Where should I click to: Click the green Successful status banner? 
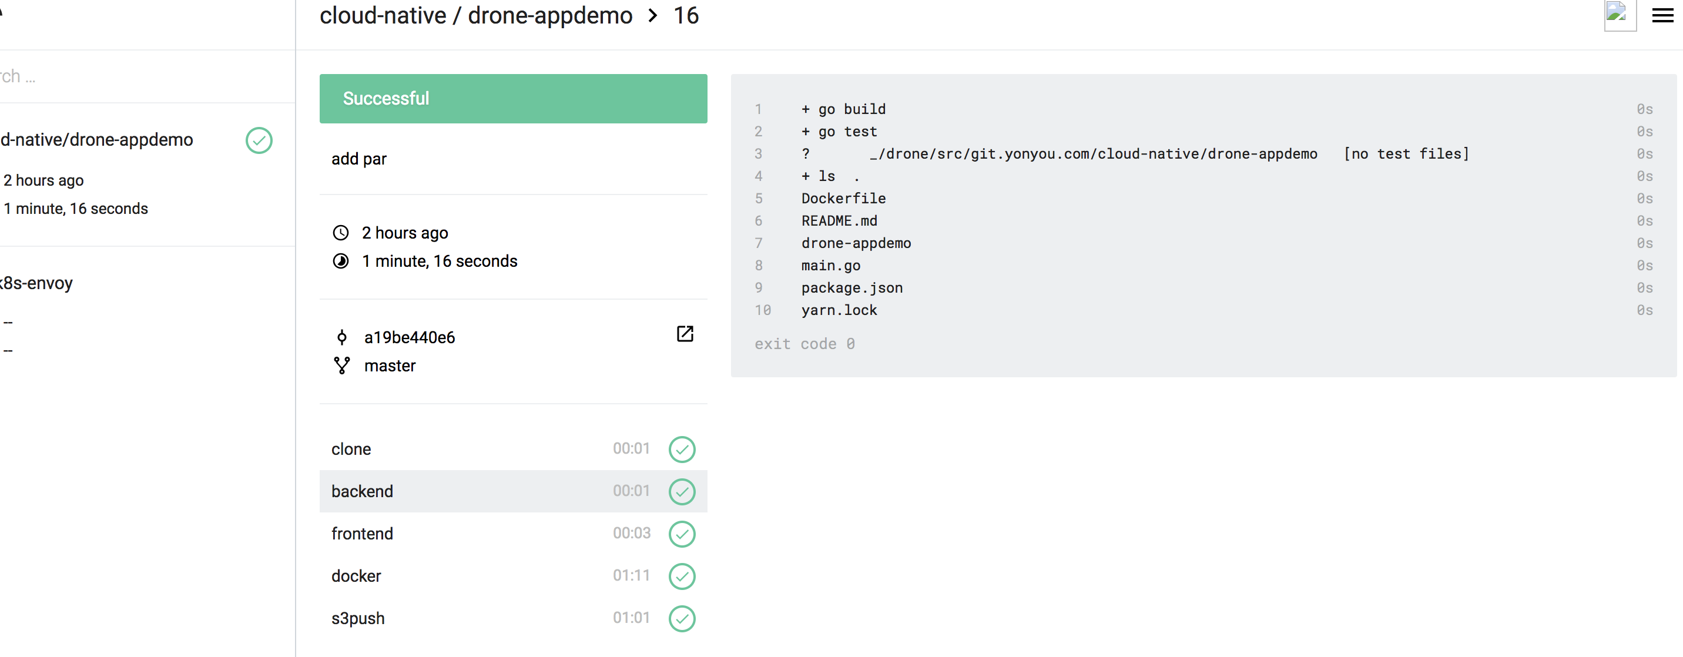[x=513, y=99]
